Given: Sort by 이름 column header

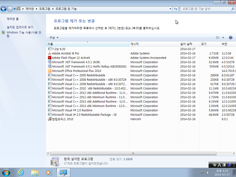Looking at the screenshot, I should (x=87, y=44).
